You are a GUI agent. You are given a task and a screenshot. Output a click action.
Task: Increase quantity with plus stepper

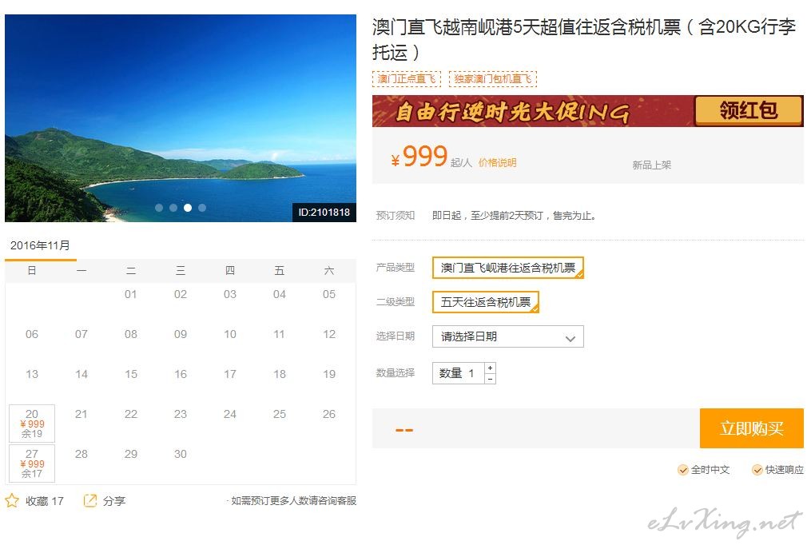(x=491, y=368)
